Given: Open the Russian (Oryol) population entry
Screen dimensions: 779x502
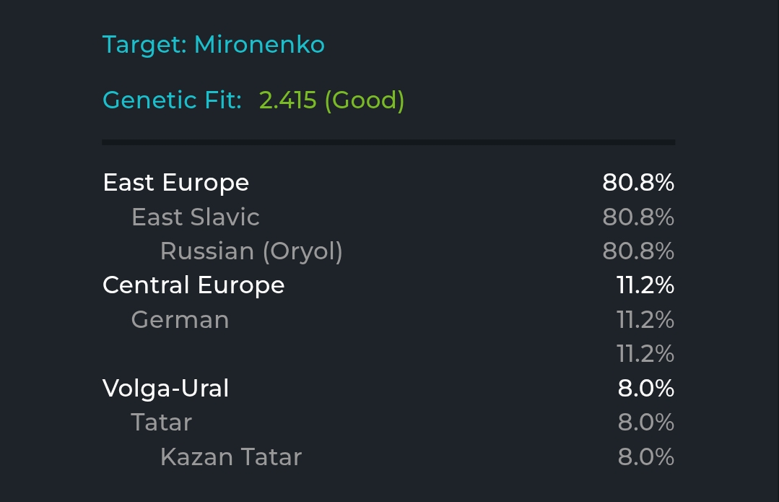Looking at the screenshot, I should click(251, 251).
